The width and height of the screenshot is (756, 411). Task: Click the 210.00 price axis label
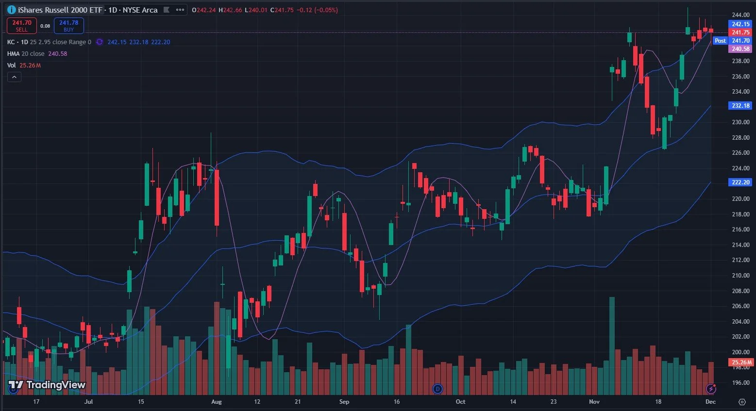[x=740, y=276]
